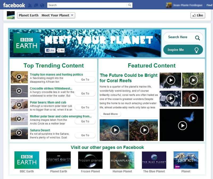Play the Trophy lion manes video
213x179 pixels.
[x=19, y=77]
